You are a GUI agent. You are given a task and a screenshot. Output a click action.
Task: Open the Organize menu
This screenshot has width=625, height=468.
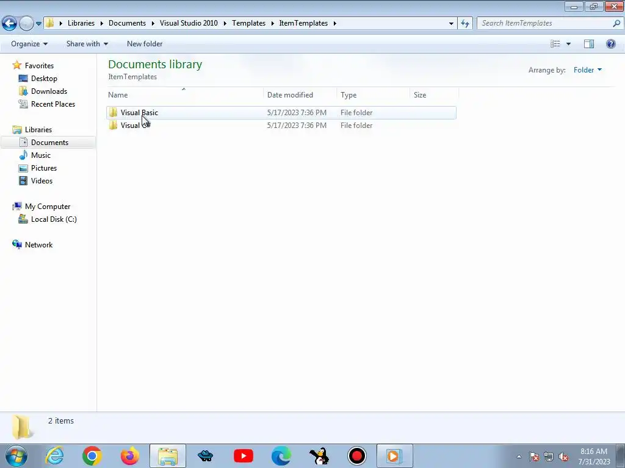tap(29, 44)
